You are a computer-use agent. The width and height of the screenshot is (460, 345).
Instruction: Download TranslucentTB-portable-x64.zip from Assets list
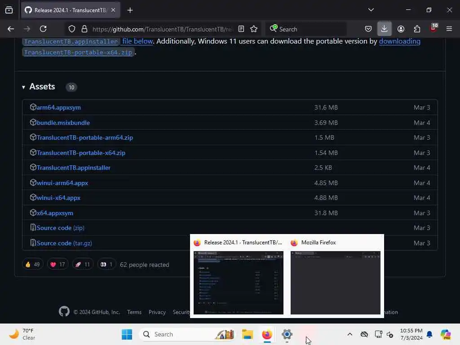81,153
